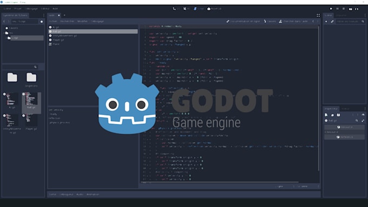The width and height of the screenshot is (368, 207).
Task: Click filter nodes search field
Action: point(350,21)
